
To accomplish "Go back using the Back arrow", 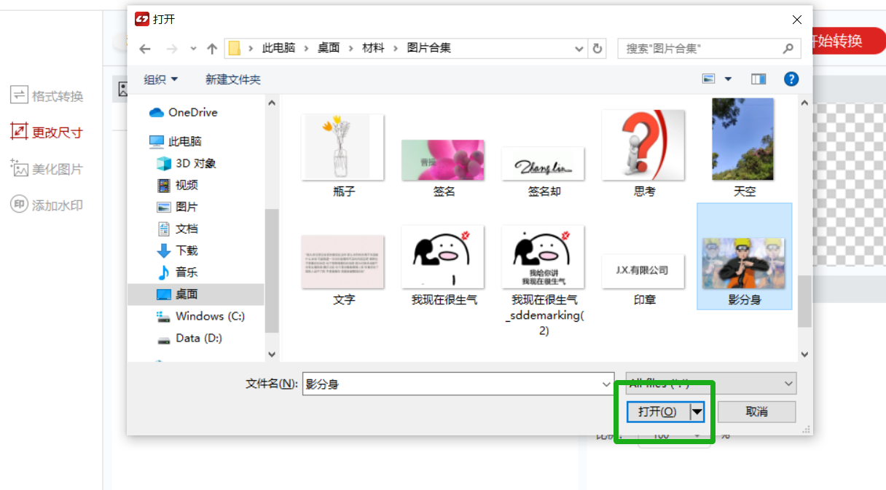I will (x=145, y=49).
